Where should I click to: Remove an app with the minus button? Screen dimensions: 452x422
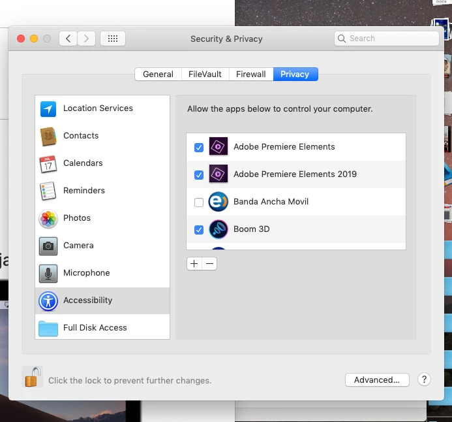(x=209, y=263)
